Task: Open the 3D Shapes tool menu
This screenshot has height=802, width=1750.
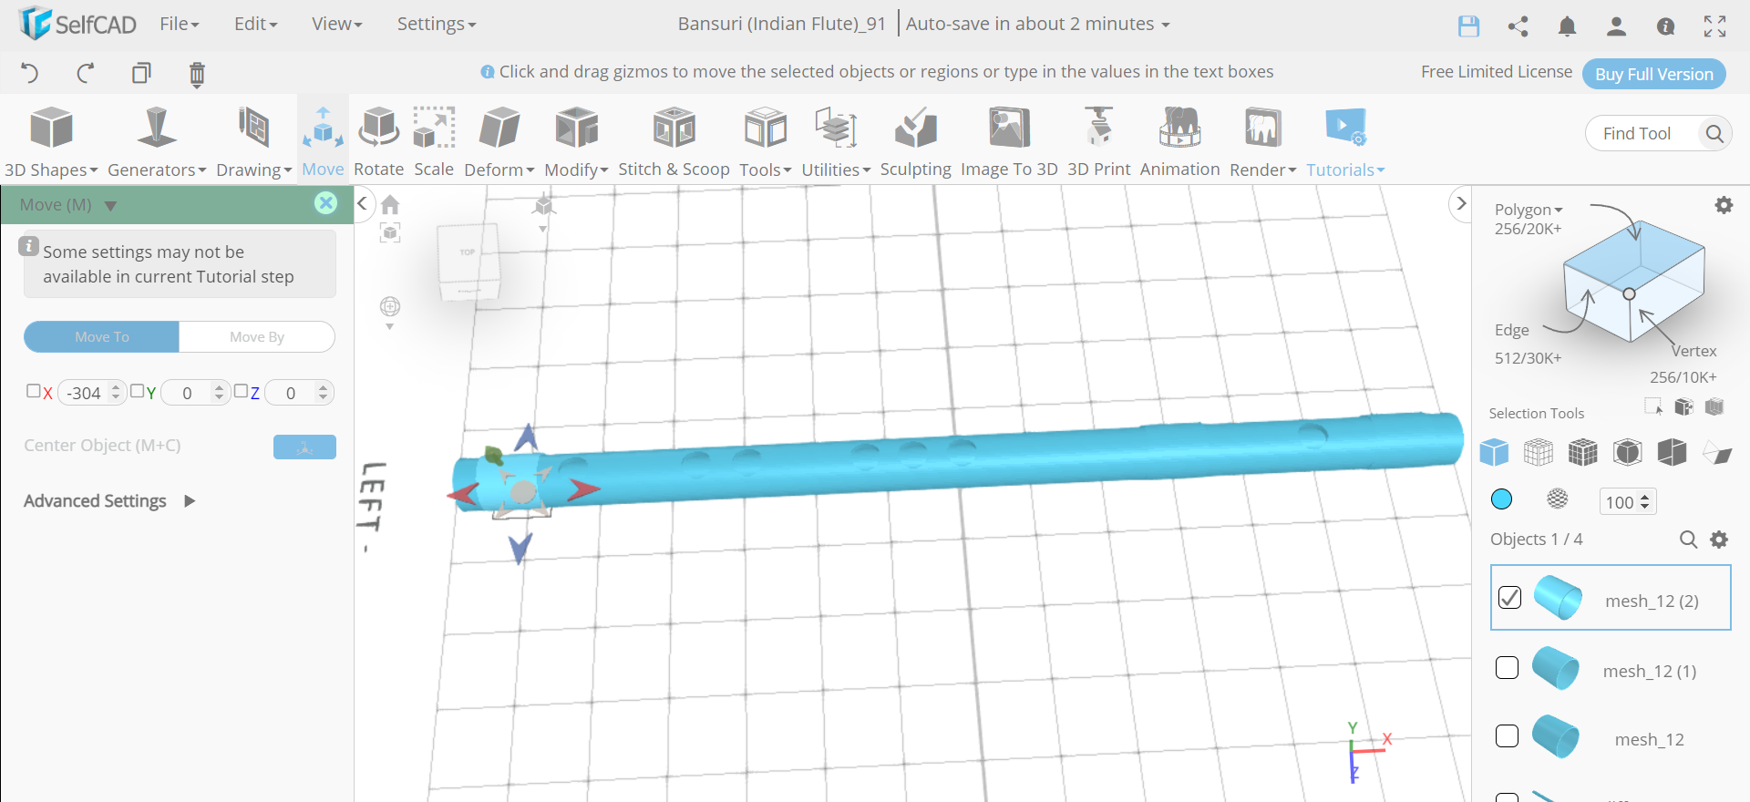Action: point(51,139)
